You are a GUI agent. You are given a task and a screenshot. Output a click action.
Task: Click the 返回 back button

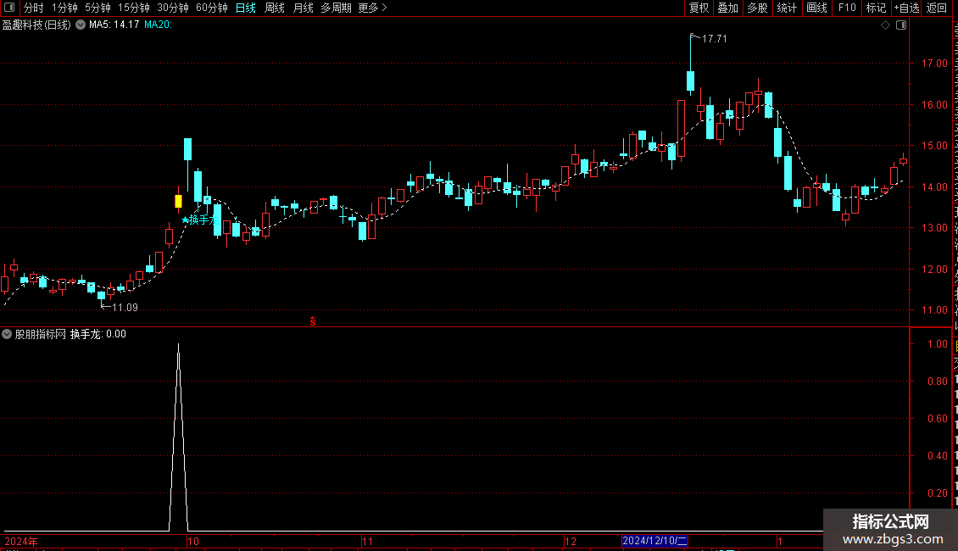coord(936,8)
